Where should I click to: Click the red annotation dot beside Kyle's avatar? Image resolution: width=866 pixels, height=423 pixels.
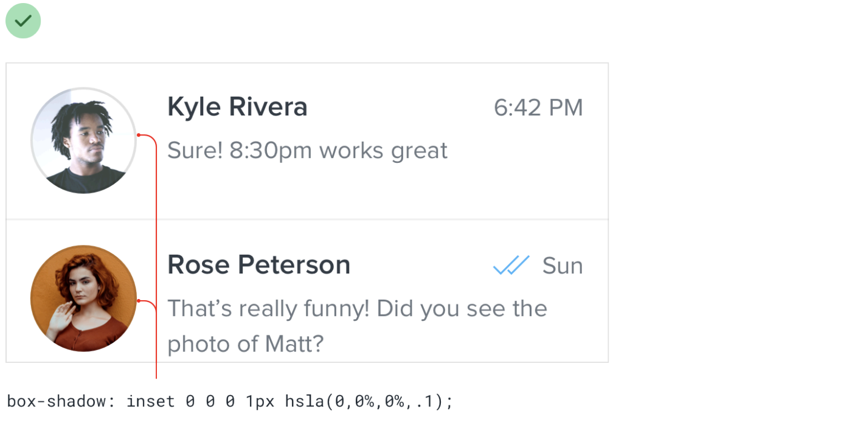[x=139, y=135]
